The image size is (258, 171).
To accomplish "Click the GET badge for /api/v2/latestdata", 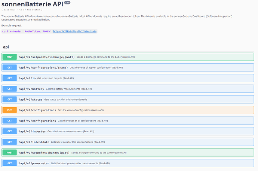I will 10,142.
